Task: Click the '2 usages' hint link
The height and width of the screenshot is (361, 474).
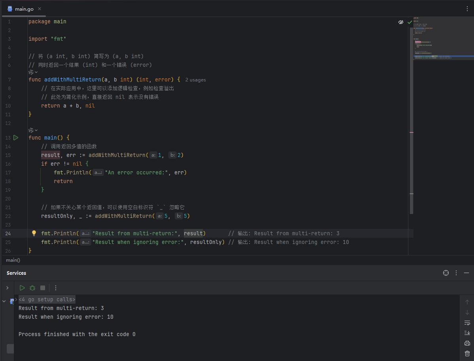Action: coord(195,80)
